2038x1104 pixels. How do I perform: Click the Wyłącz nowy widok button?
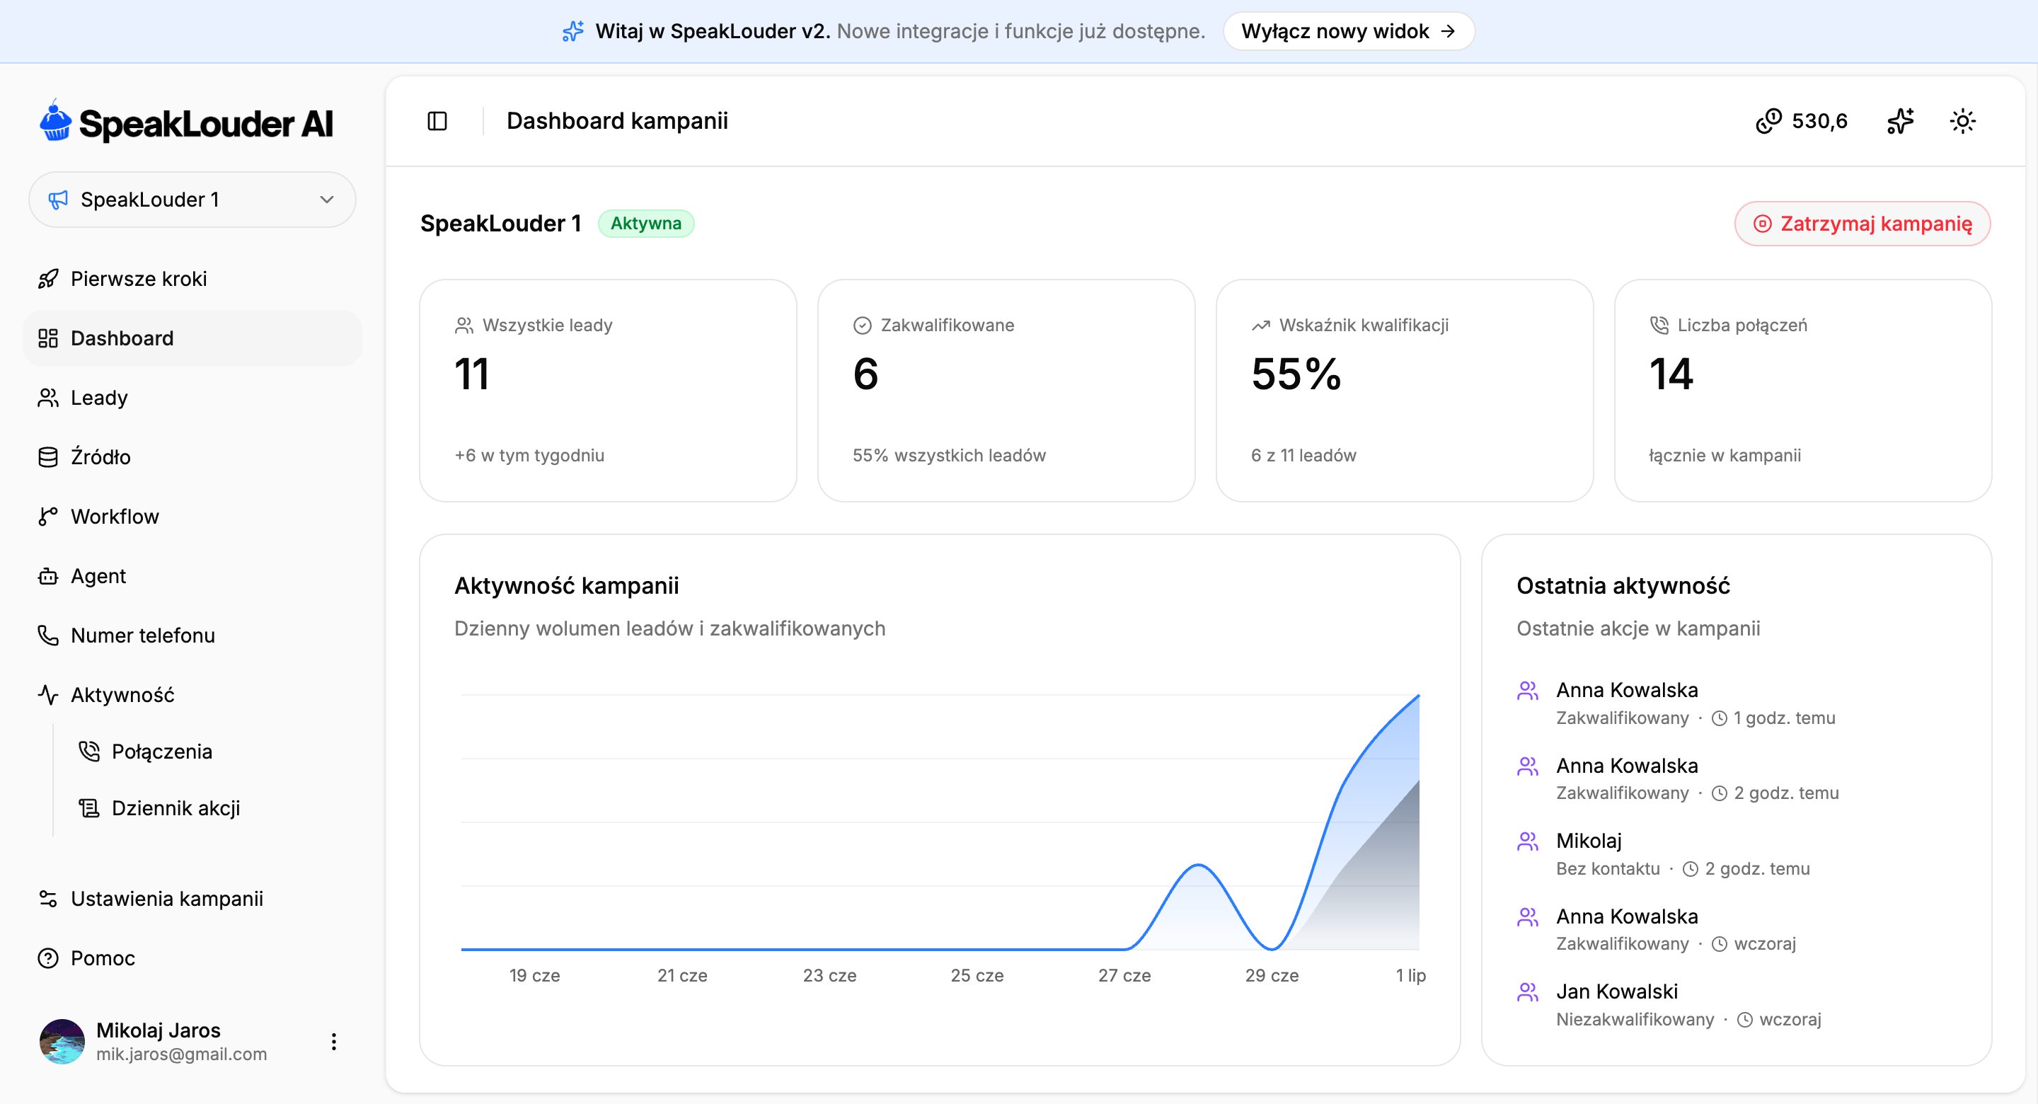tap(1348, 31)
